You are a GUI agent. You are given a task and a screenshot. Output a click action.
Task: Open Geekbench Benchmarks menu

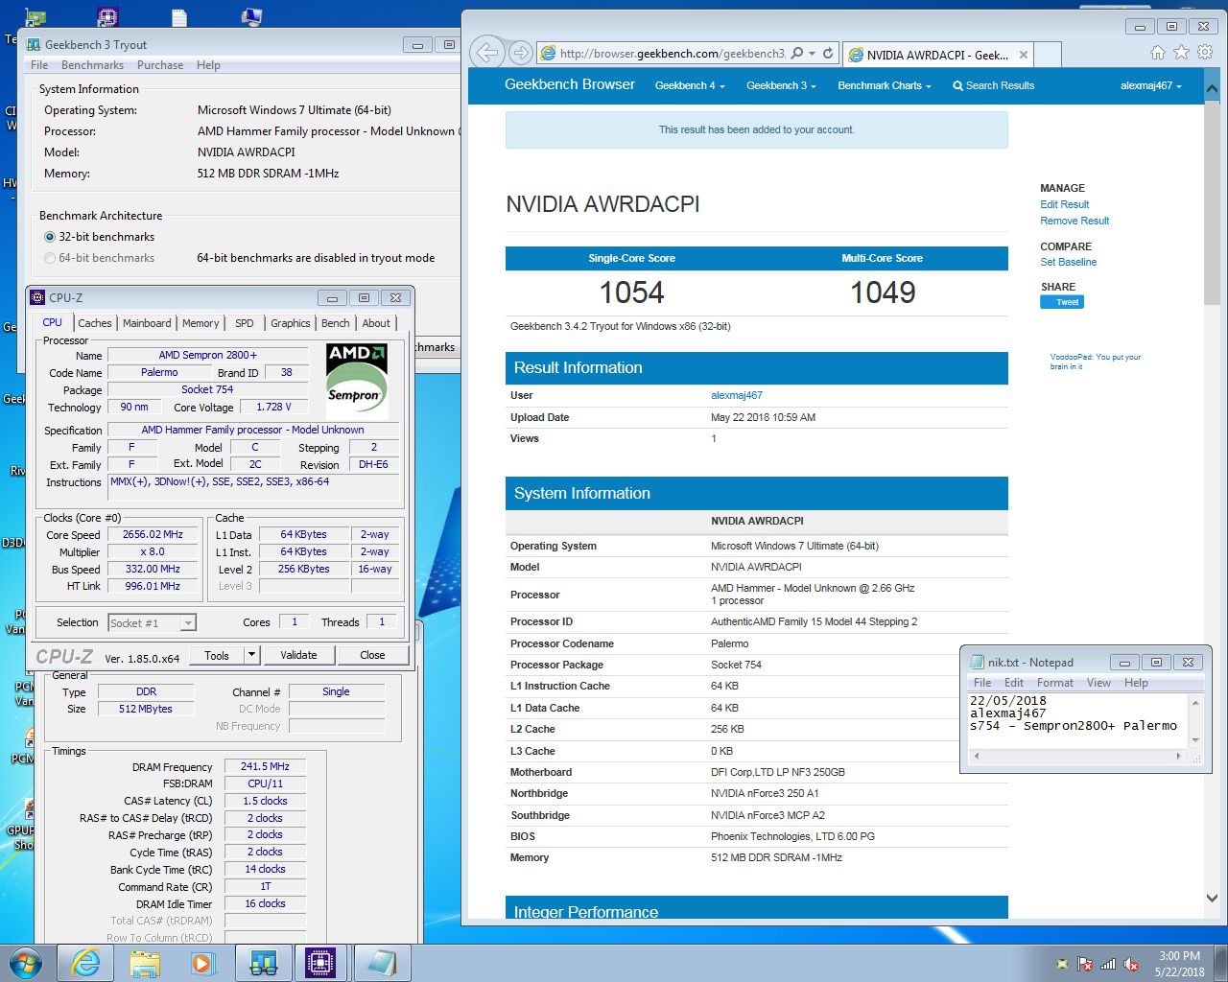pos(92,65)
